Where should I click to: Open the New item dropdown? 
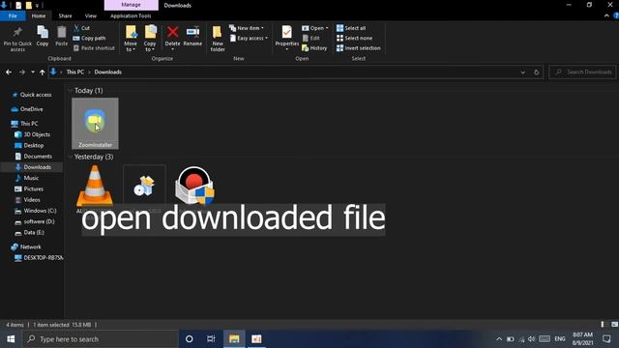(247, 28)
